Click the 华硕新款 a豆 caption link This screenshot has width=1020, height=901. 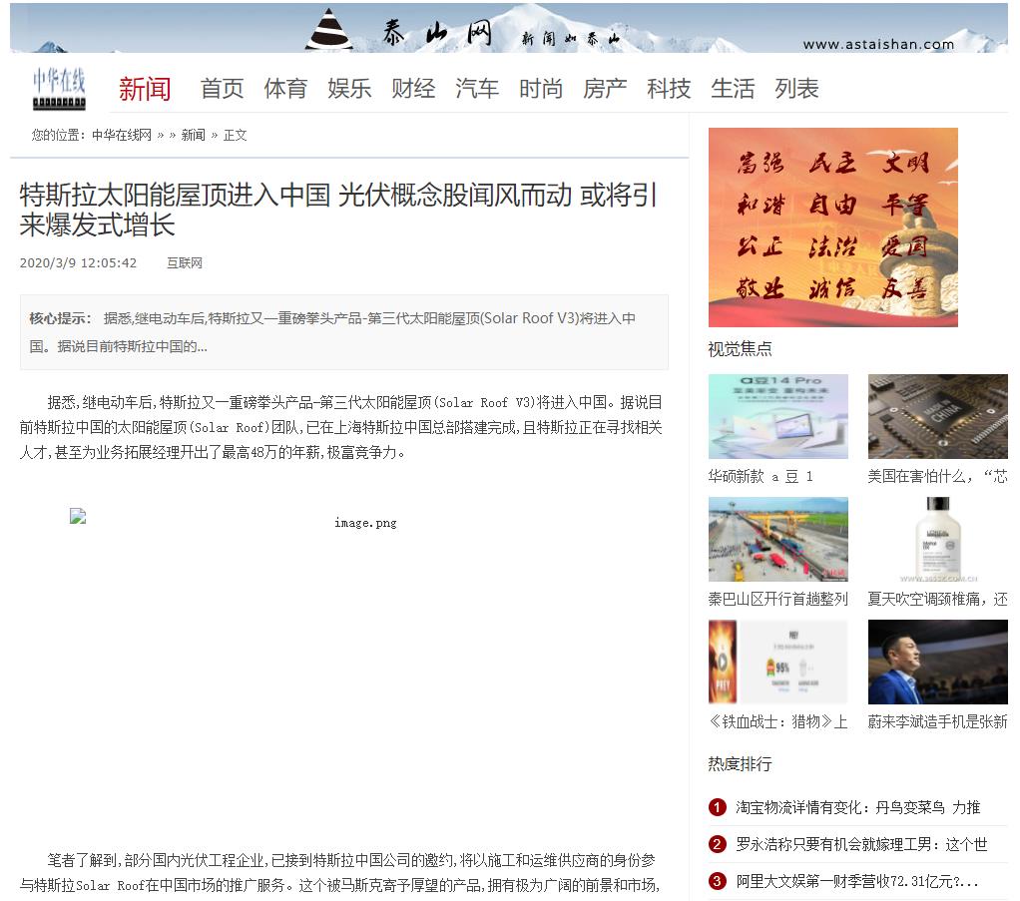point(761,476)
